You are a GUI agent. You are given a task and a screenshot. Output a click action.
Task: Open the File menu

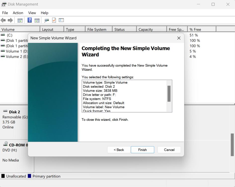[x=5, y=13]
